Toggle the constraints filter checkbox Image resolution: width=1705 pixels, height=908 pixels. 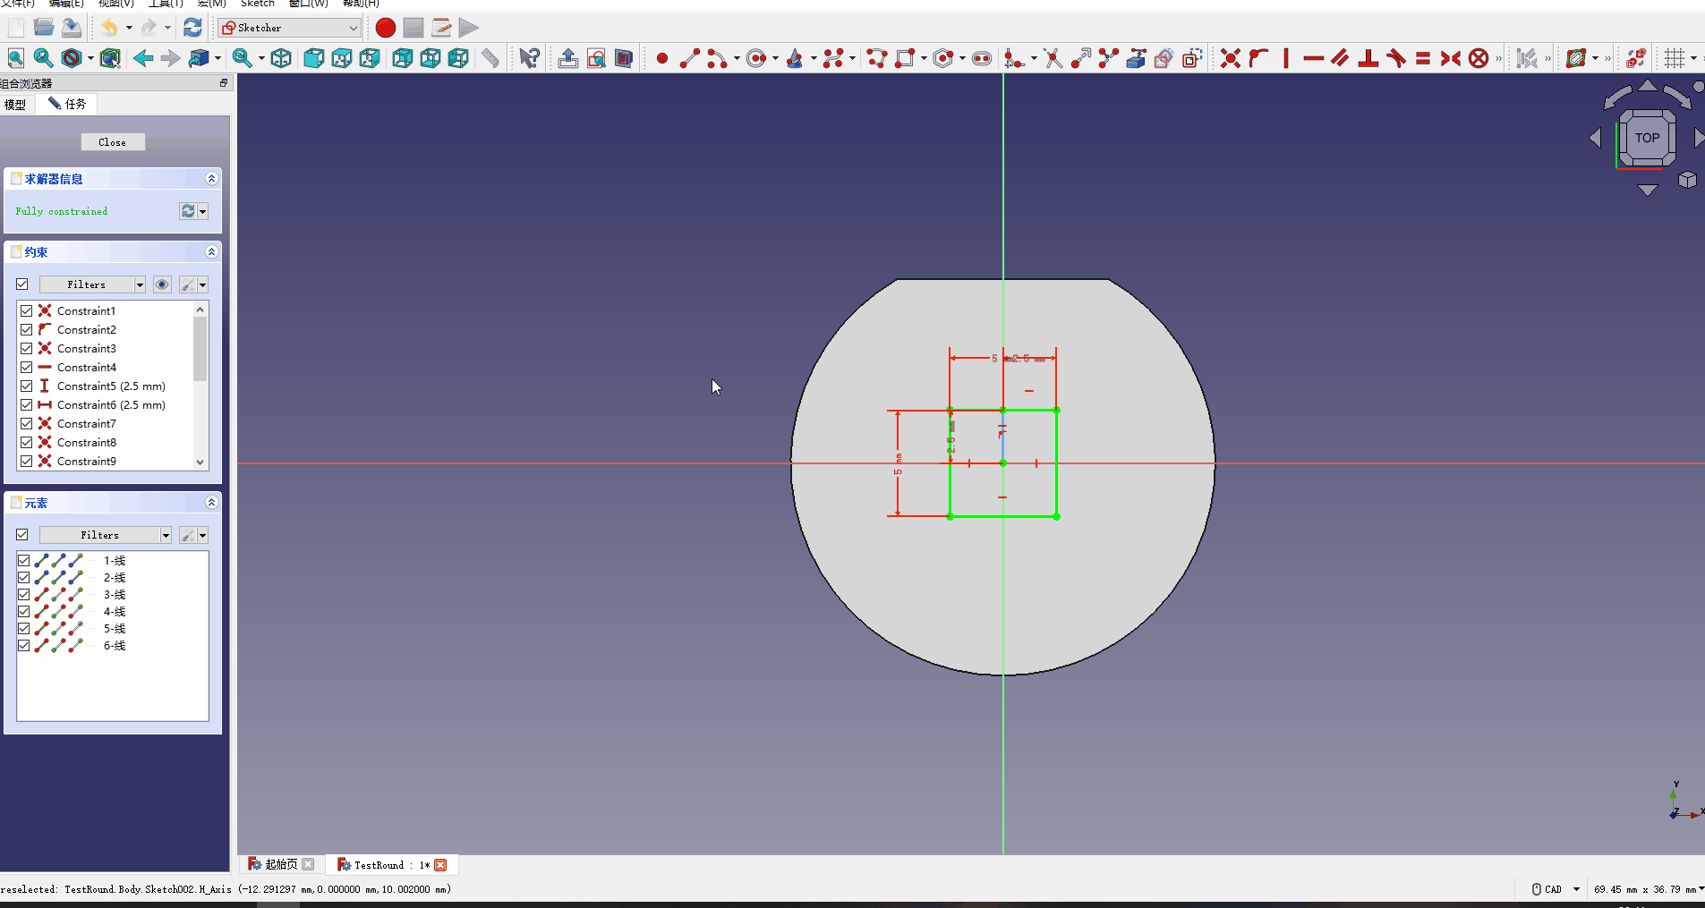[22, 284]
